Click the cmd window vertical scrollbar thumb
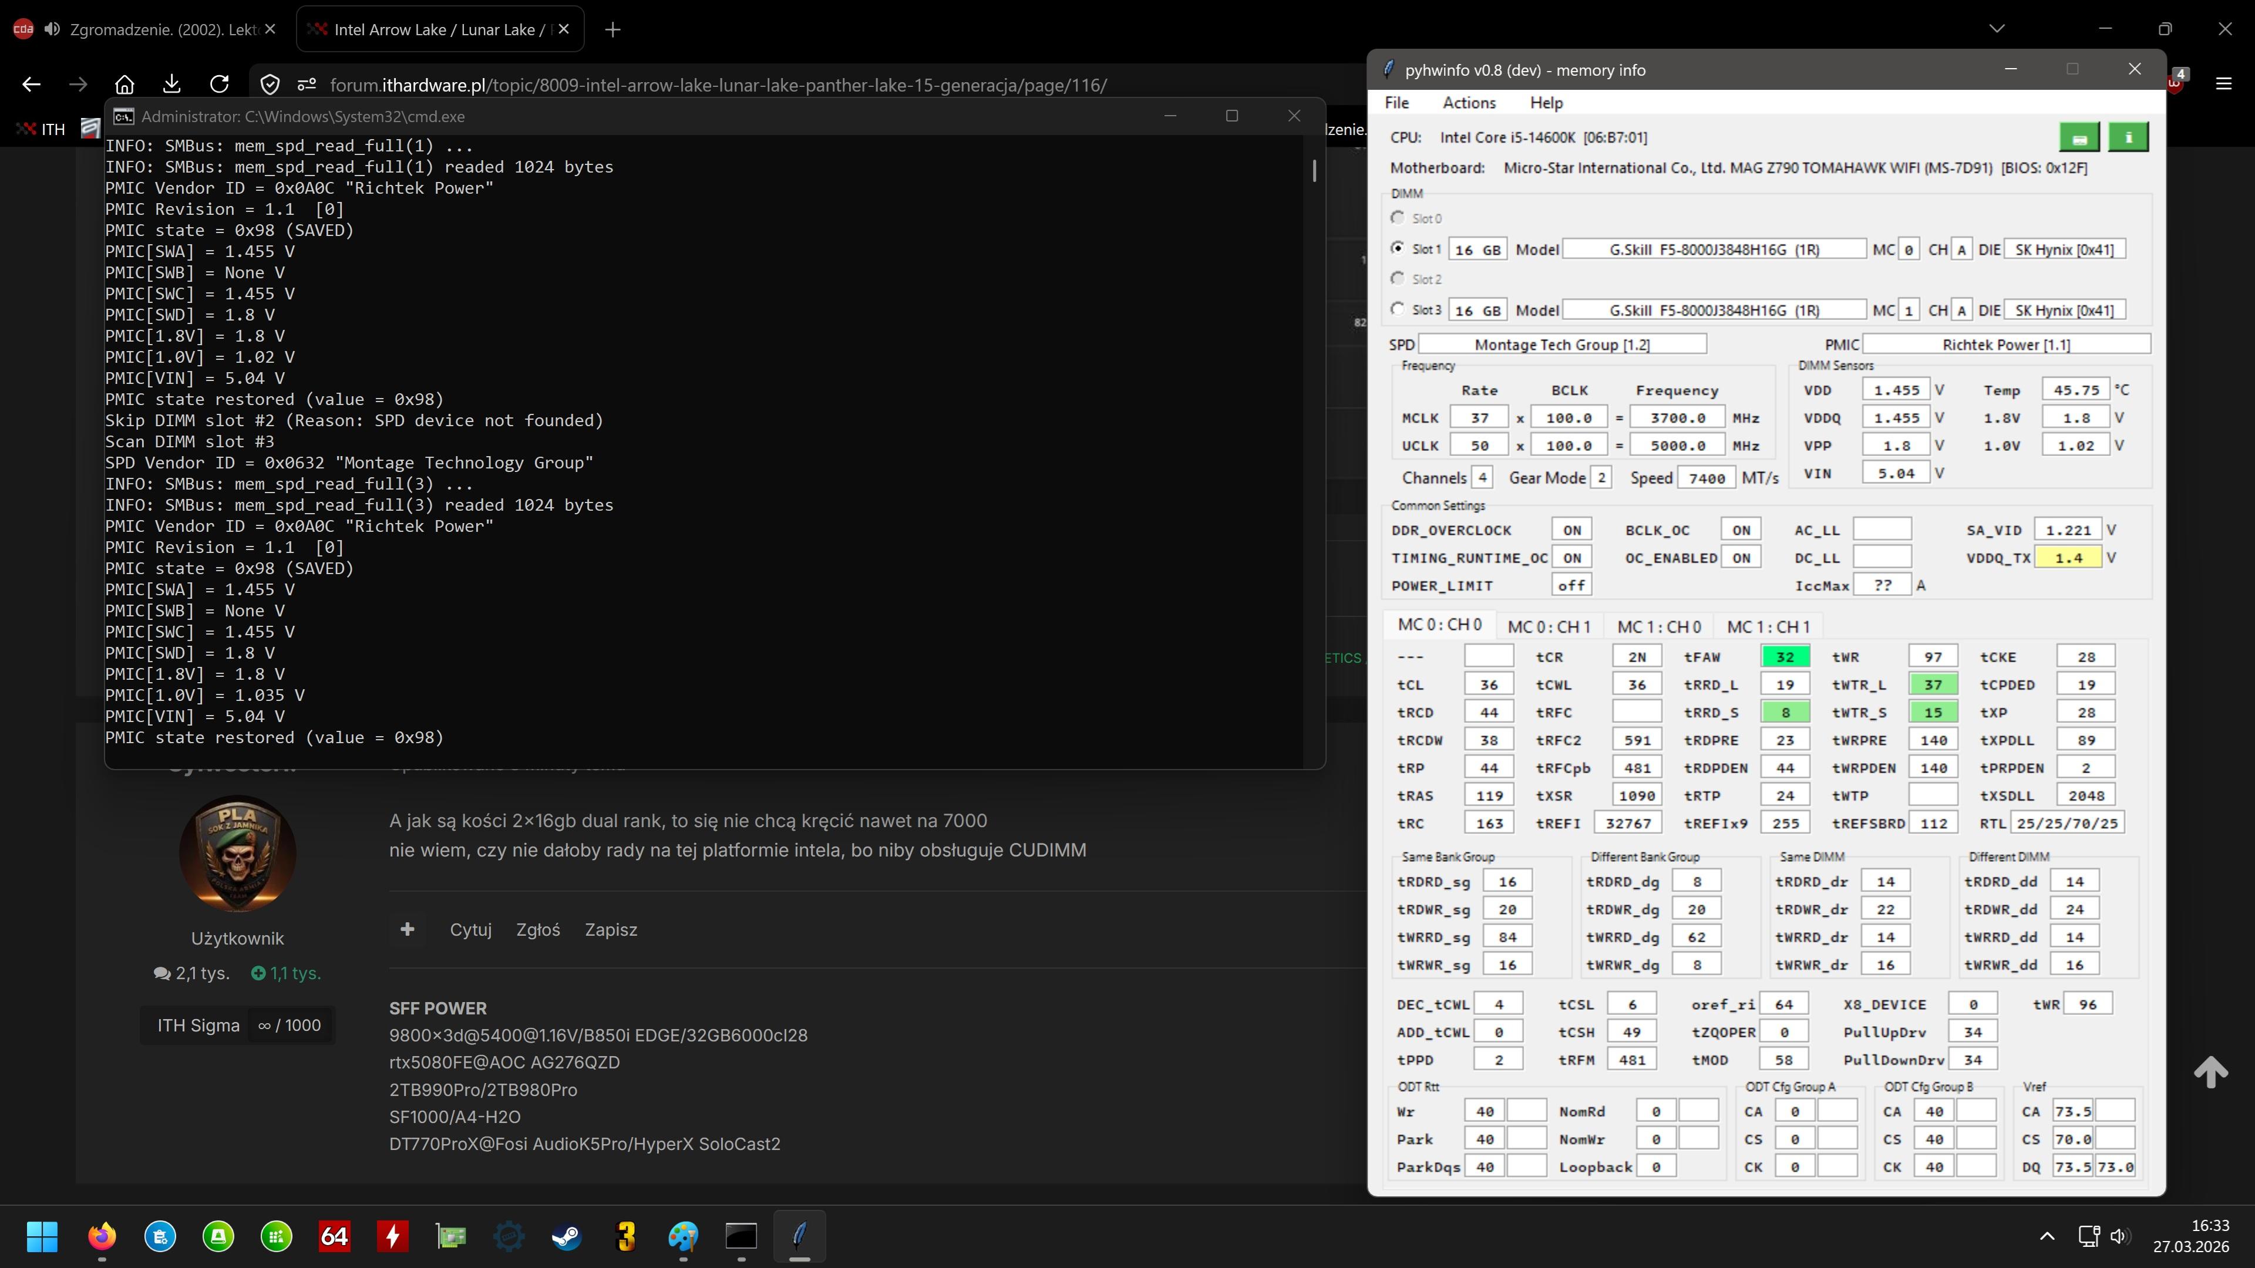Viewport: 2255px width, 1268px height. [x=1314, y=171]
